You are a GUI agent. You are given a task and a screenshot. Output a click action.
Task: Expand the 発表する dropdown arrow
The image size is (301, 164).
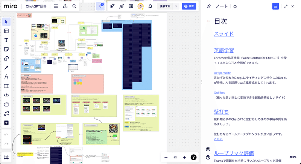[x=176, y=6]
